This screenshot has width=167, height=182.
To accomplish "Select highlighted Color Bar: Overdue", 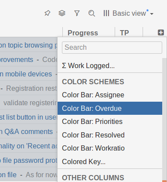I will tap(110, 108).
